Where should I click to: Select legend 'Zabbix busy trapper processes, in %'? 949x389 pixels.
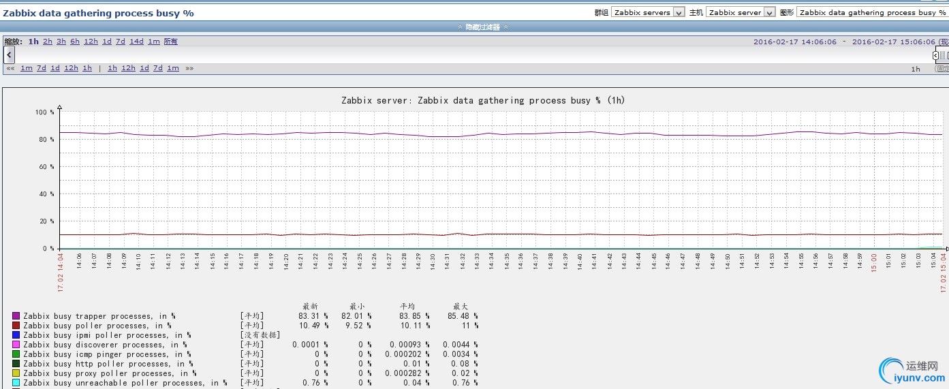[x=99, y=316]
